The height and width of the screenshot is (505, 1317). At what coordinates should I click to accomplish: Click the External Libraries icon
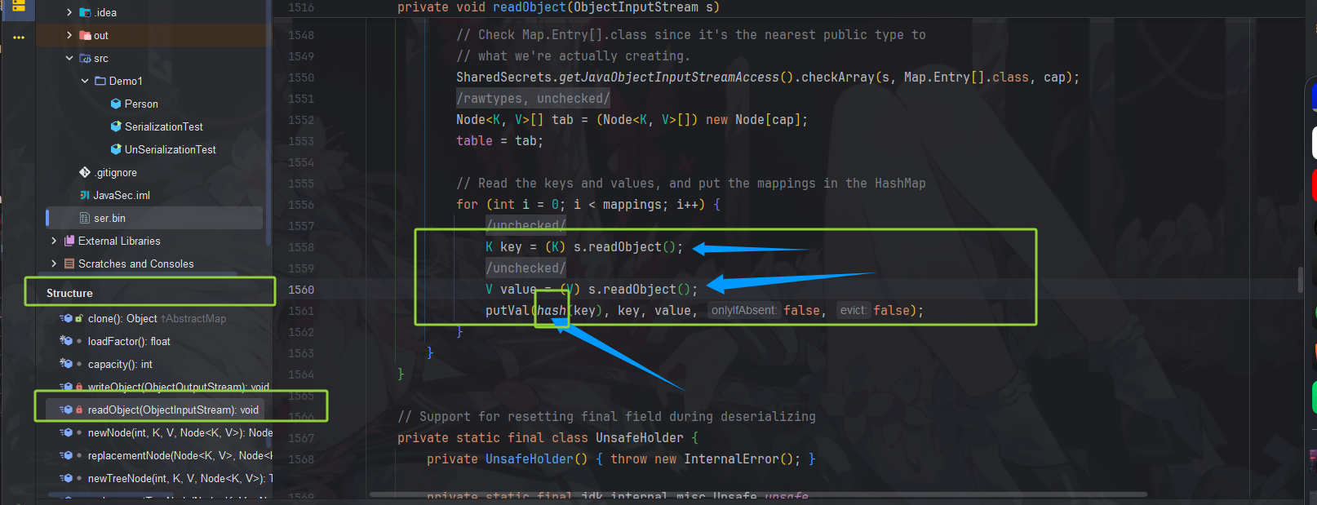[x=69, y=241]
